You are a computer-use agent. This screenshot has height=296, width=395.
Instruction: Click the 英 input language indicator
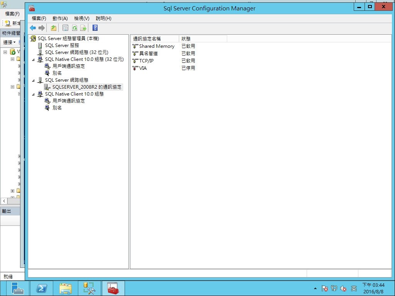tap(354, 288)
